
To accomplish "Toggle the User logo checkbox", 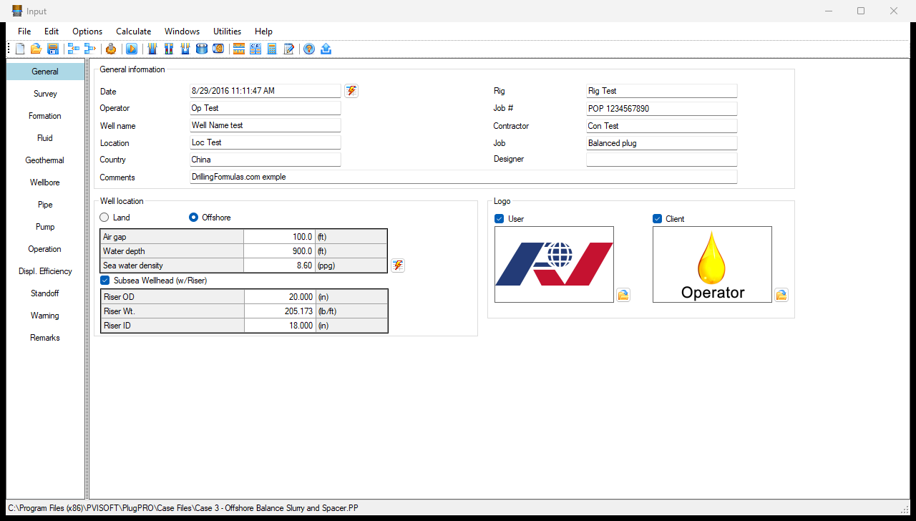I will point(500,219).
